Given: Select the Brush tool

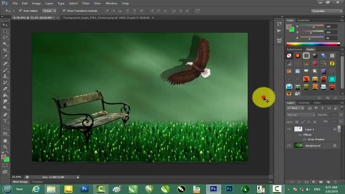Looking at the screenshot, I should (x=5, y=70).
